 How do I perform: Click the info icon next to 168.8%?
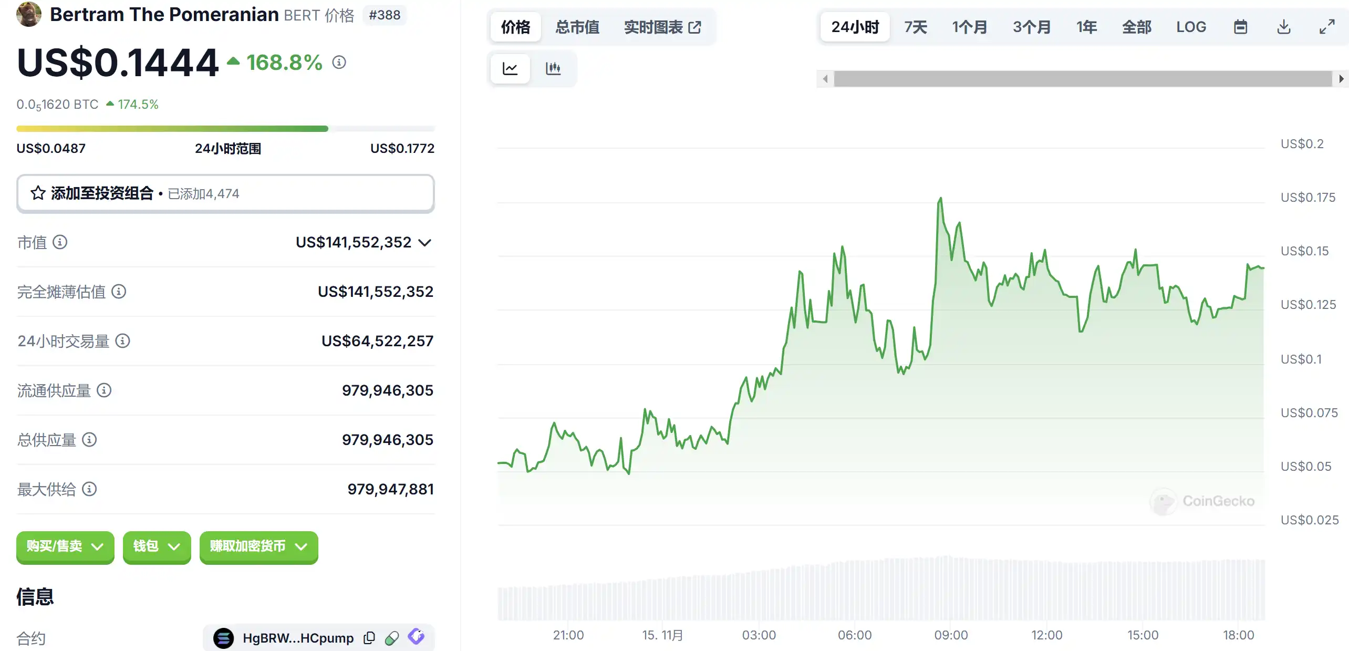click(x=339, y=63)
